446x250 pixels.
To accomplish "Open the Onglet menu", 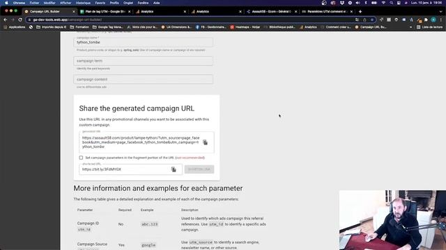I will (x=128, y=3).
